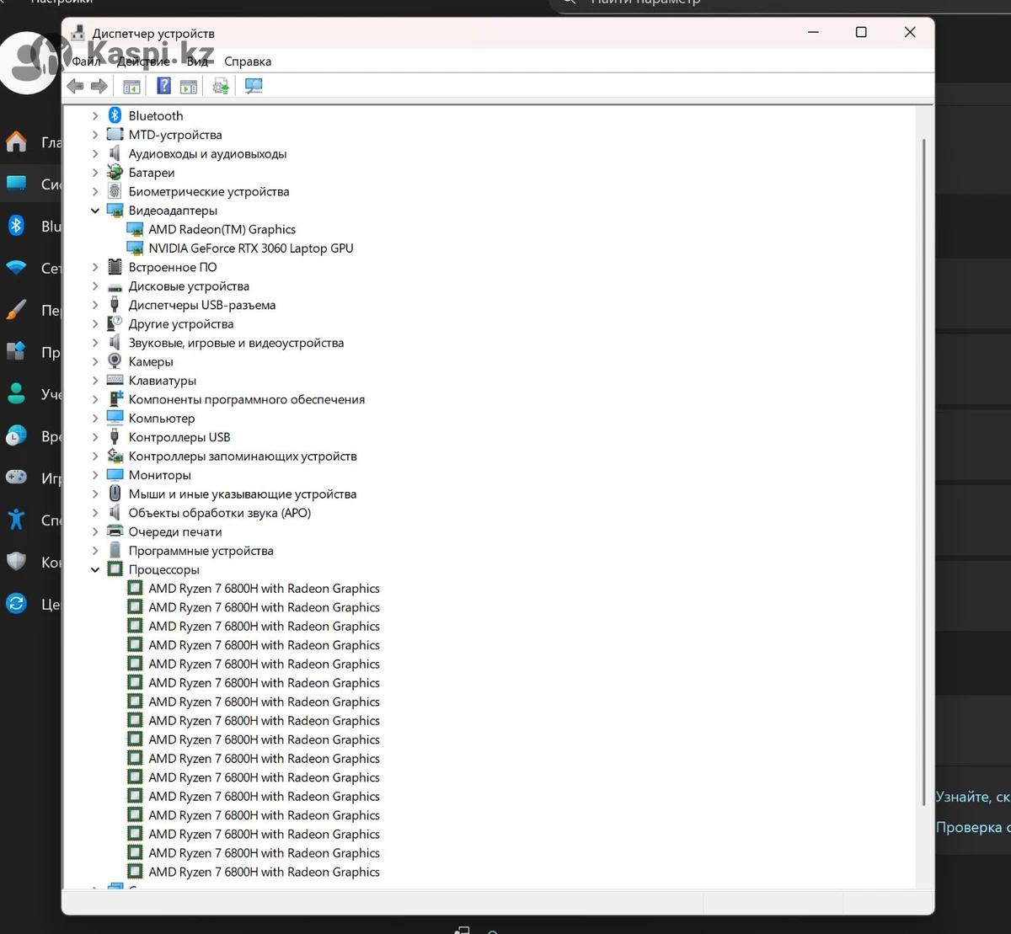1011x934 pixels.
Task: Collapse the Процессоры category
Action: point(95,570)
